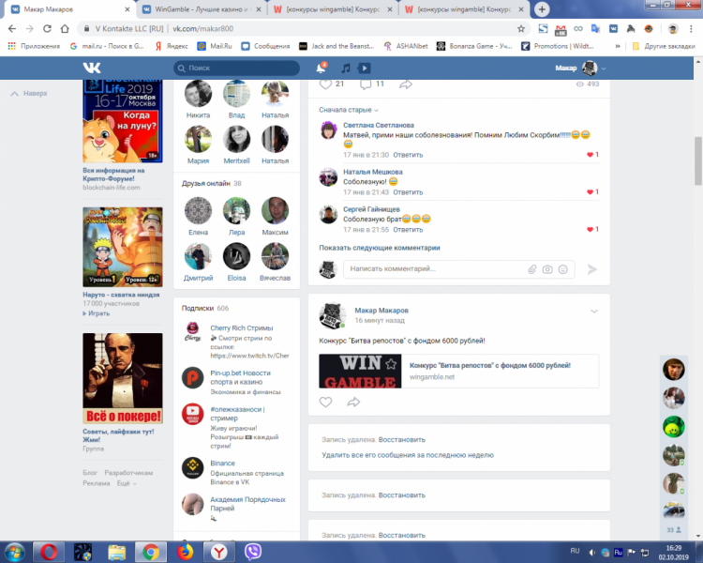Switch to the 'Макар Макаров' browser tab

69,9
